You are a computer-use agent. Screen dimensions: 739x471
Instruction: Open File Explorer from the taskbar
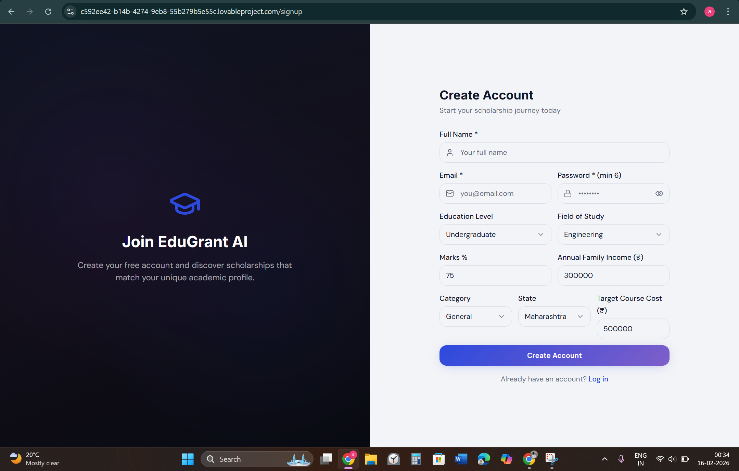[371, 459]
